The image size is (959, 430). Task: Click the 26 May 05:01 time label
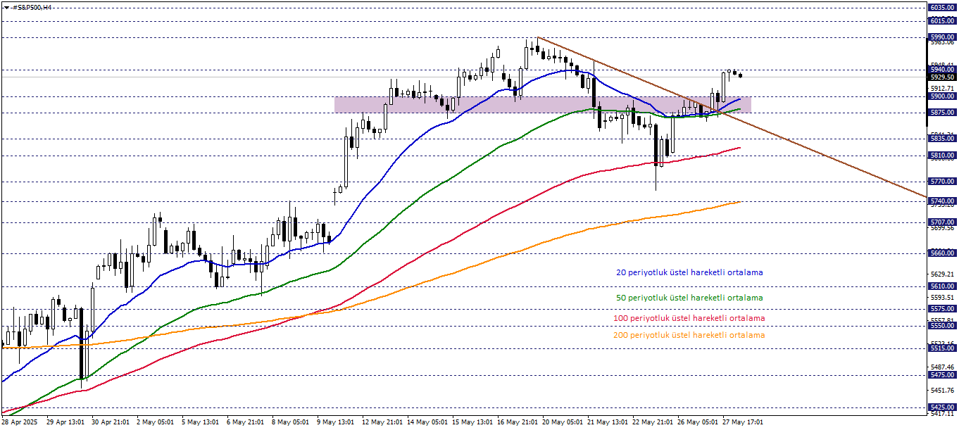[x=697, y=422]
